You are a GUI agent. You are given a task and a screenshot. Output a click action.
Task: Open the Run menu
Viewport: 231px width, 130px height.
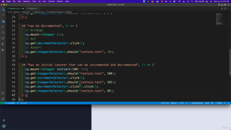tap(44, 1)
